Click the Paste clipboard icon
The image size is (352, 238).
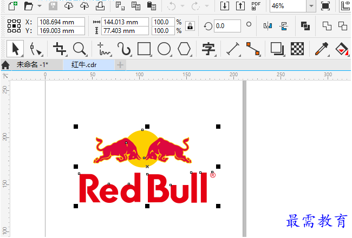(x=152, y=6)
